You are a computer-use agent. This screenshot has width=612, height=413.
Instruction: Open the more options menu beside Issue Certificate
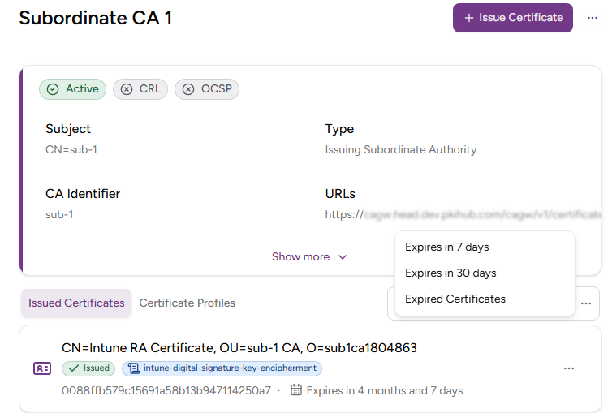[x=592, y=18]
